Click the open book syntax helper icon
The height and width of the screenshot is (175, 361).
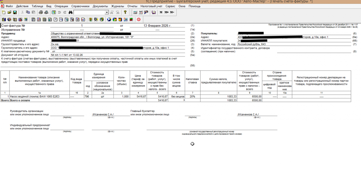click(x=154, y=12)
